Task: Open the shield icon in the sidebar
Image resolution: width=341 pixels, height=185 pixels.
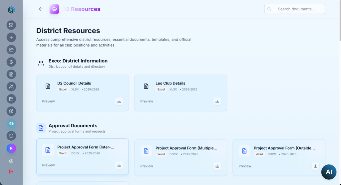Action: (11, 136)
